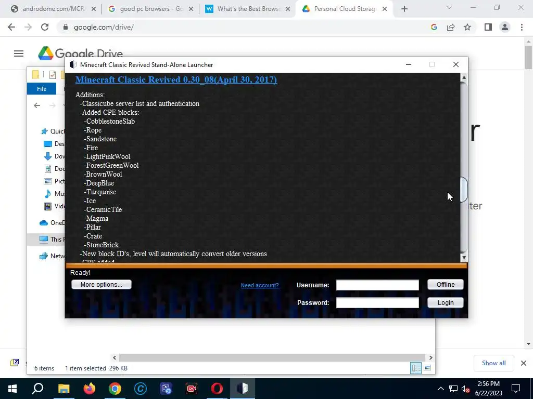
Task: Open taskbar search magnifier
Action: (37, 389)
